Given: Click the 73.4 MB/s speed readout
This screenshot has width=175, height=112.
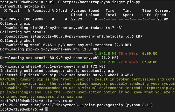Looking at the screenshot, I should pyautogui.click(x=128, y=54).
